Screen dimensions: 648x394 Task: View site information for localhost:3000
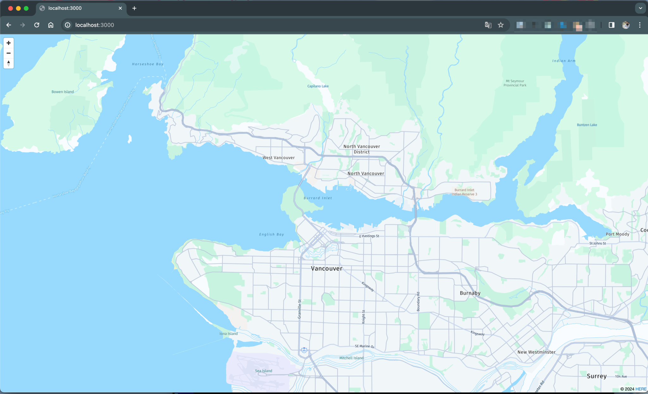[x=67, y=25]
